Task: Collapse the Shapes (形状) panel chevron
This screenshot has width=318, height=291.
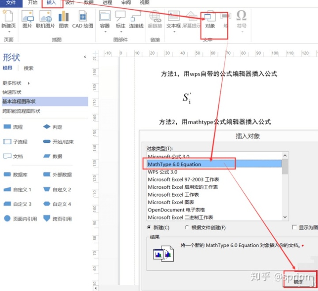Action: 85,57
